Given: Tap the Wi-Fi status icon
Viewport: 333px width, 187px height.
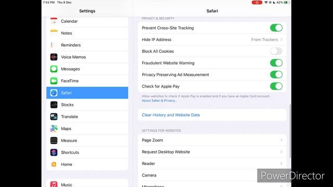Looking at the screenshot, I should 266,3.
